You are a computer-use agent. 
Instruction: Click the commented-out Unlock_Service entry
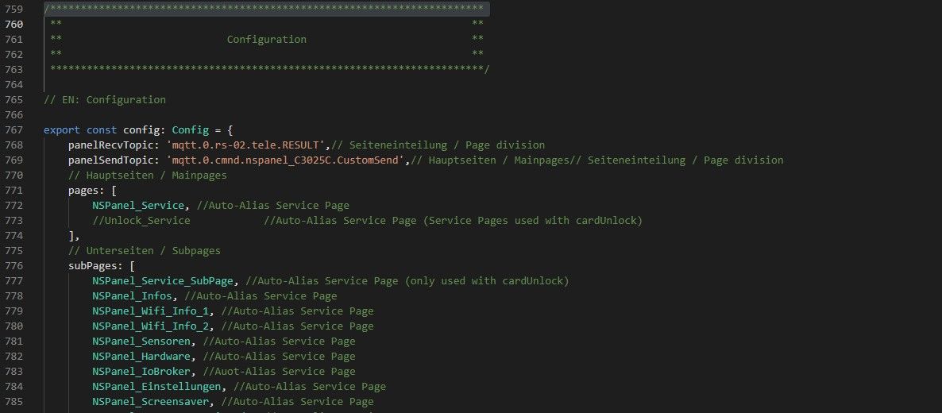tap(141, 221)
